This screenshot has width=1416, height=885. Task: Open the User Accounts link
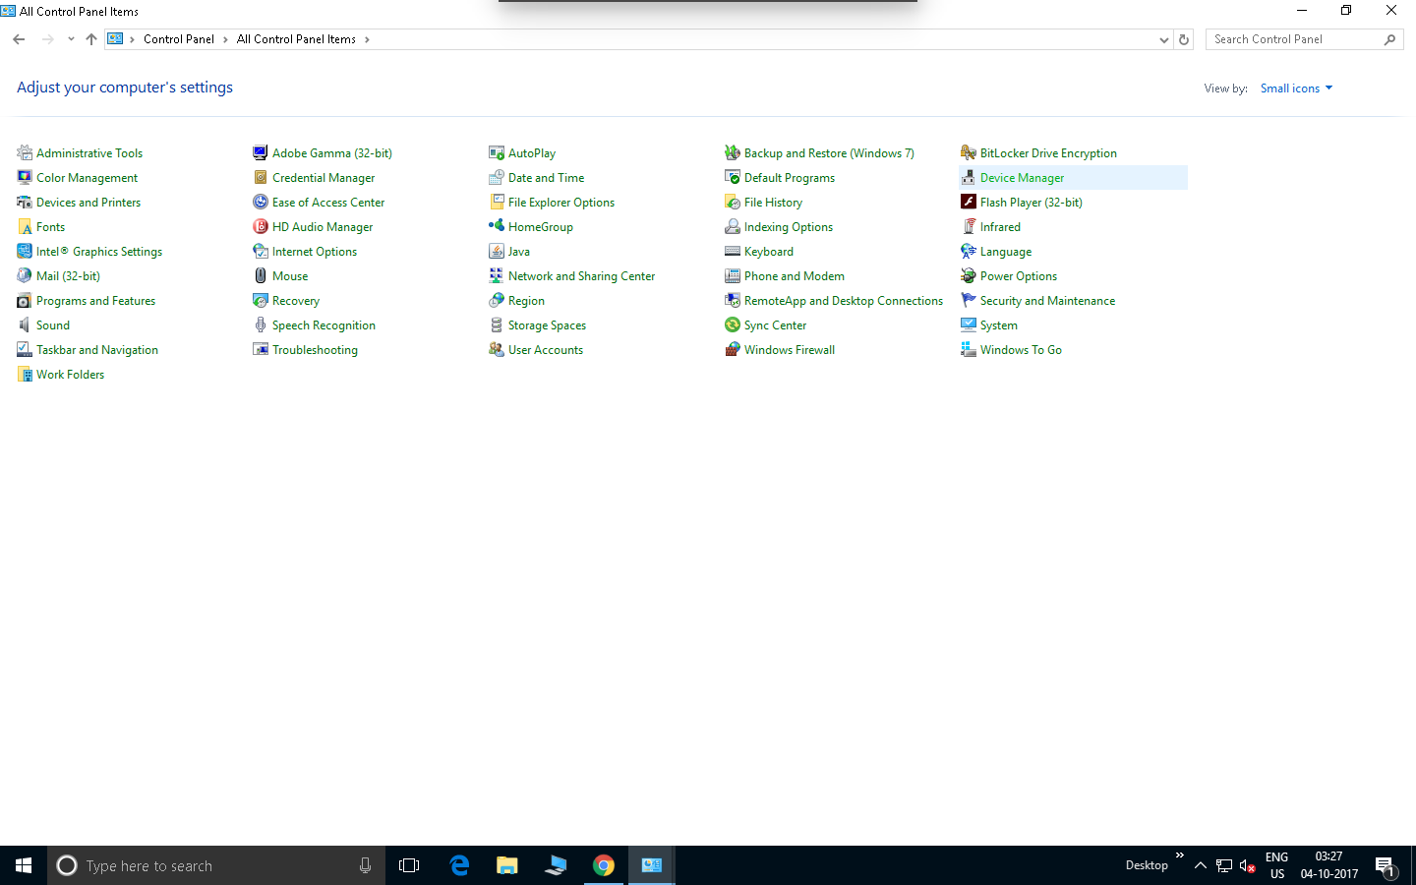click(x=546, y=350)
